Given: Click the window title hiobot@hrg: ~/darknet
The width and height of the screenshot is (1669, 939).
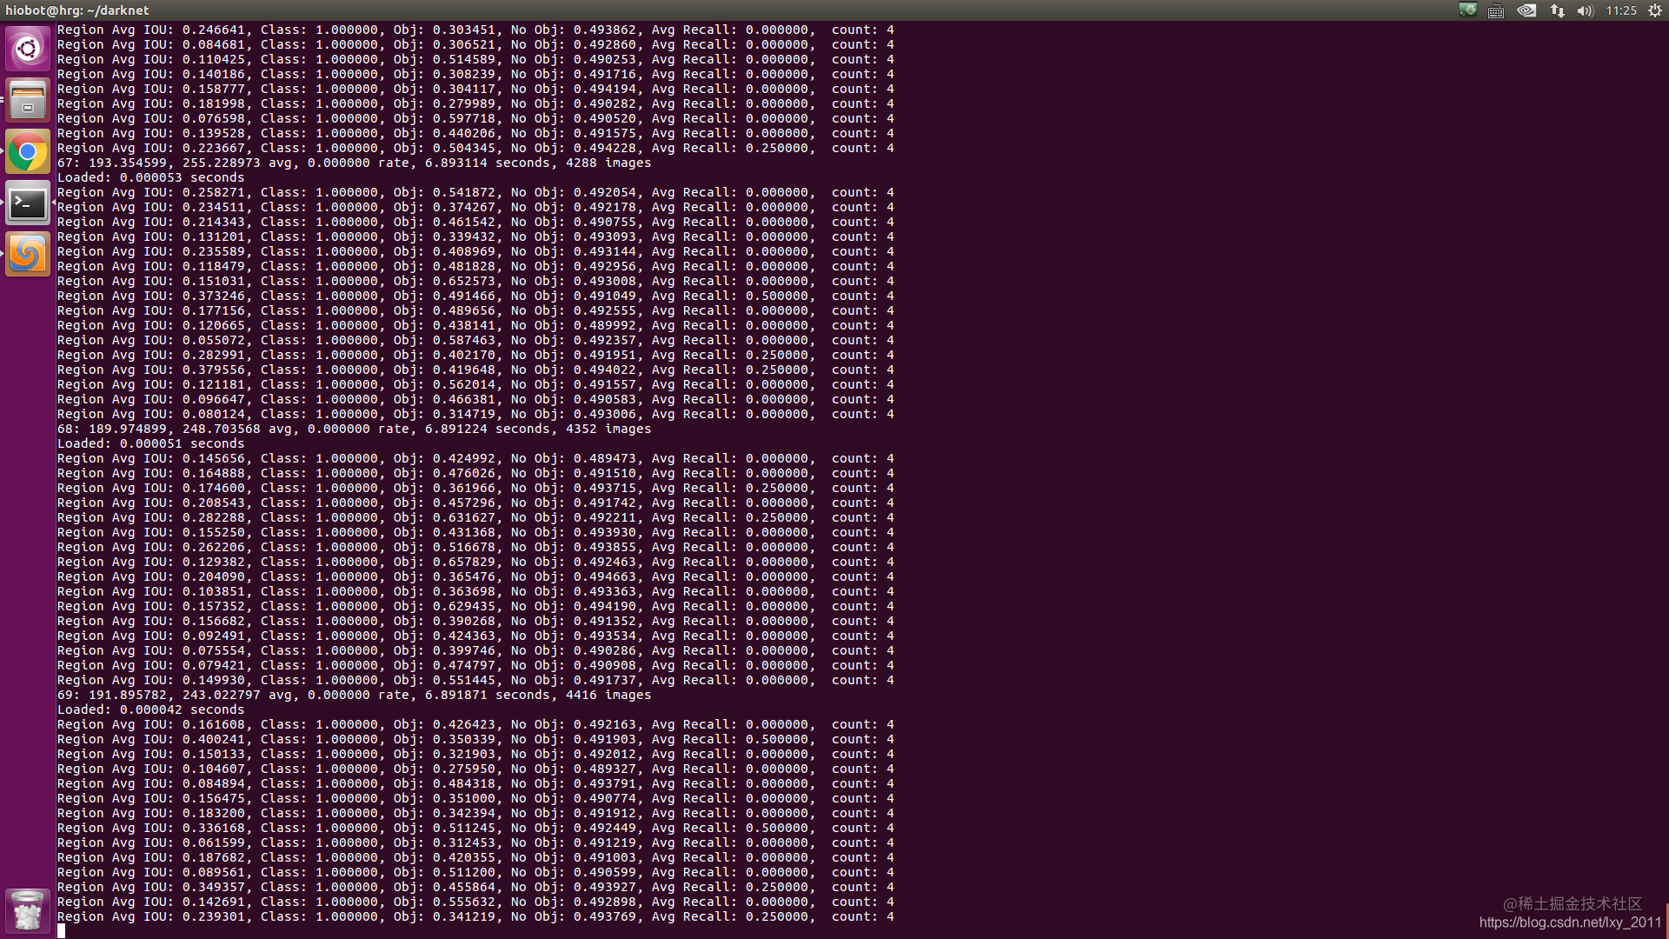Looking at the screenshot, I should [x=77, y=10].
